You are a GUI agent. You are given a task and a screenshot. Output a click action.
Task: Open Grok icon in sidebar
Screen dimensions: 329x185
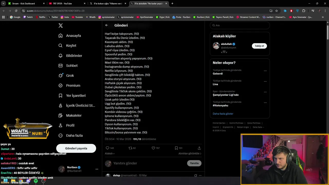coord(60,76)
